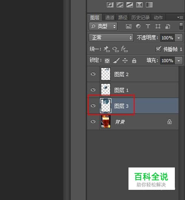Click the 图层 1 thumbnail
Screen dimensions: 185x200
tap(106, 90)
